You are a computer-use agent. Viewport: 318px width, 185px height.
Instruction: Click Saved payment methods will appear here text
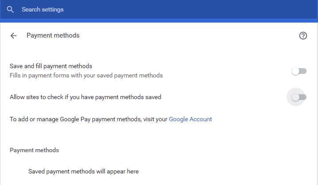(x=84, y=171)
